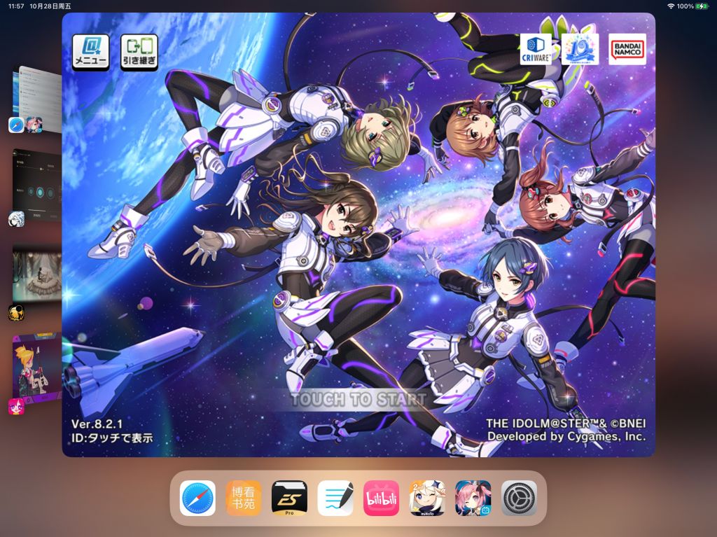The width and height of the screenshot is (717, 537).
Task: Open the miHoYo 2nd anniversary game icon
Action: 427,498
